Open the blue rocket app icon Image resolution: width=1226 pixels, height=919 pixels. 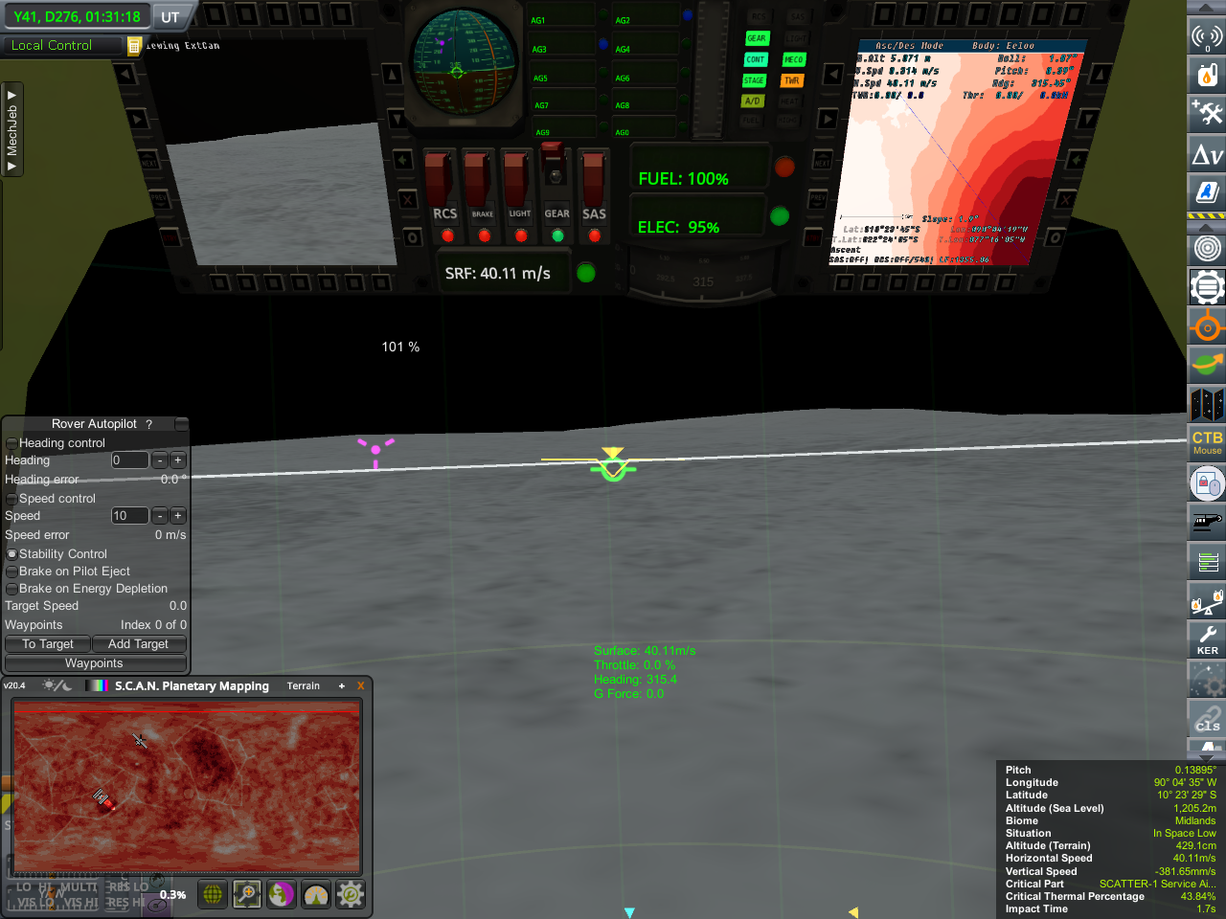coord(1207,191)
